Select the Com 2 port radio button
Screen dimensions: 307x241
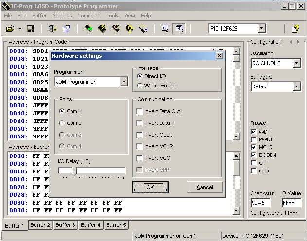tap(62, 123)
